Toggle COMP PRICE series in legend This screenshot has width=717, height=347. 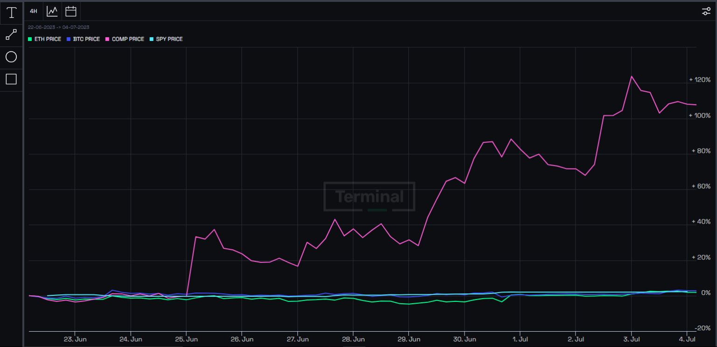pos(127,39)
